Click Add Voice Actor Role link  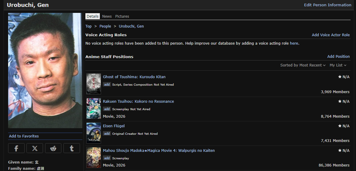(331, 35)
